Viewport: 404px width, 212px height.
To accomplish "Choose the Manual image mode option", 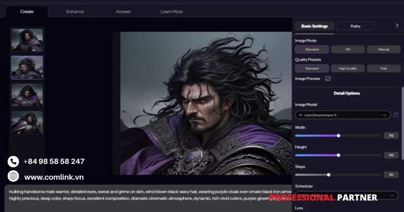I will click(x=383, y=50).
